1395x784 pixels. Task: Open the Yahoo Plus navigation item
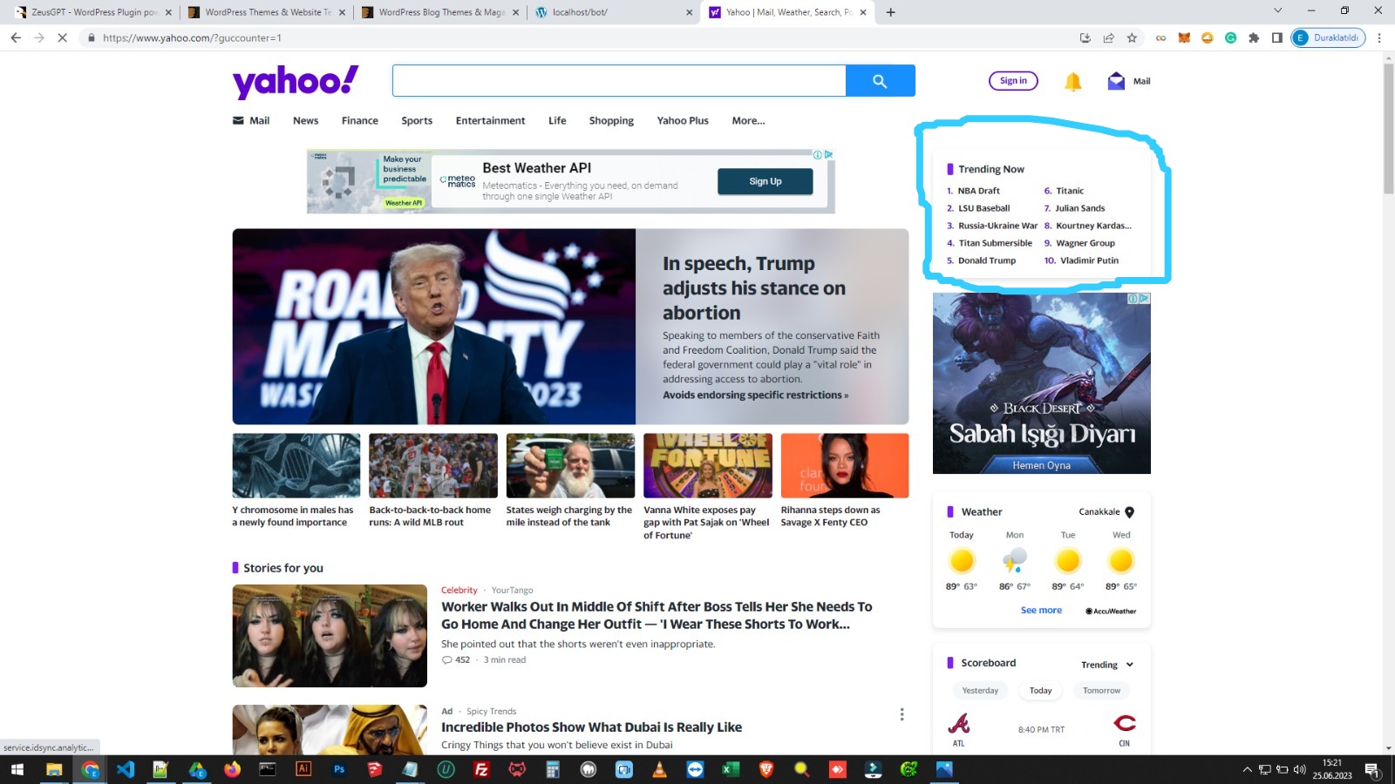point(683,121)
